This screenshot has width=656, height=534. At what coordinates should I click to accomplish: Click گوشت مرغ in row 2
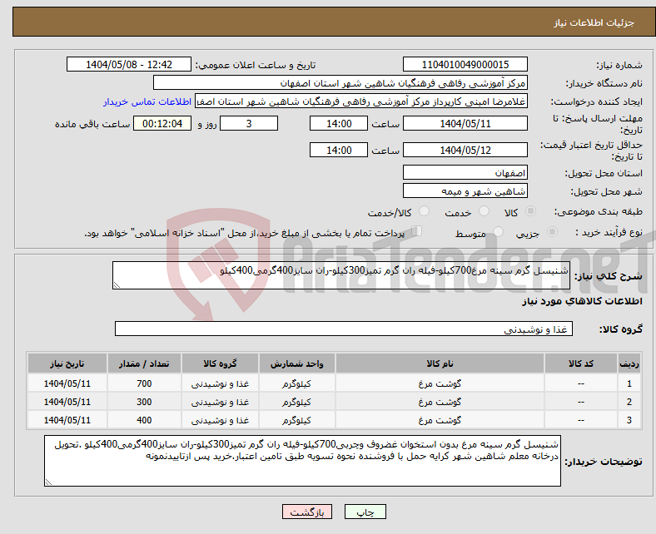pos(440,402)
